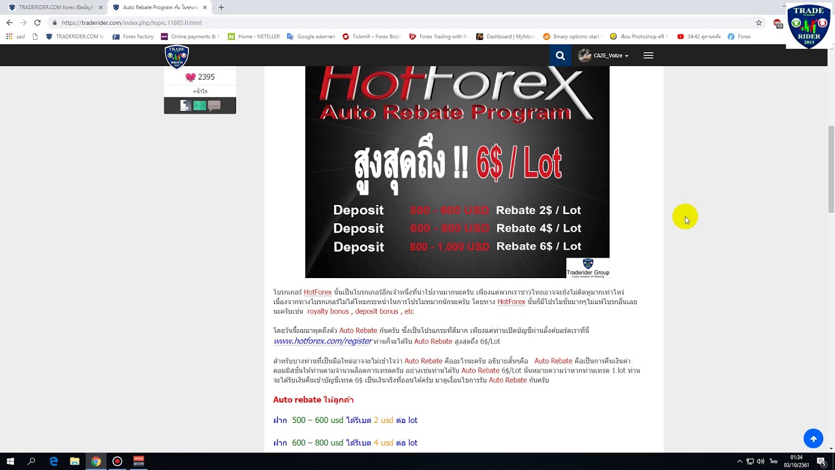Open the www.hotforex.com/register link
835x470 pixels.
pos(322,341)
